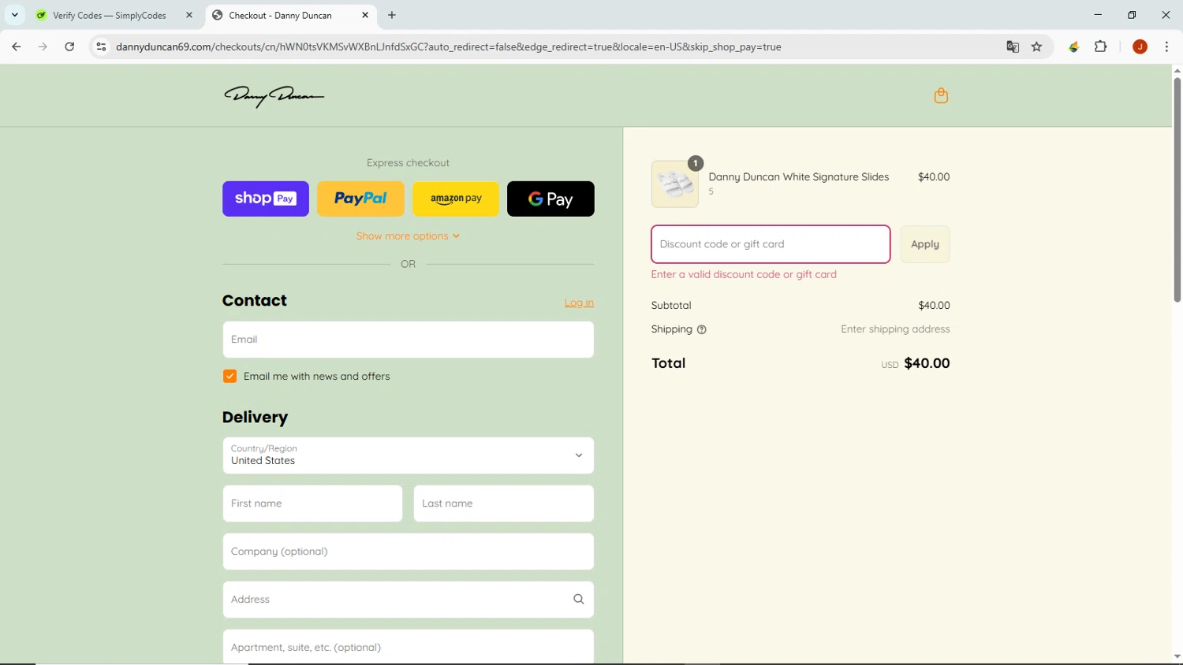Click into the Email field
Image resolution: width=1183 pixels, height=665 pixels.
(408, 340)
